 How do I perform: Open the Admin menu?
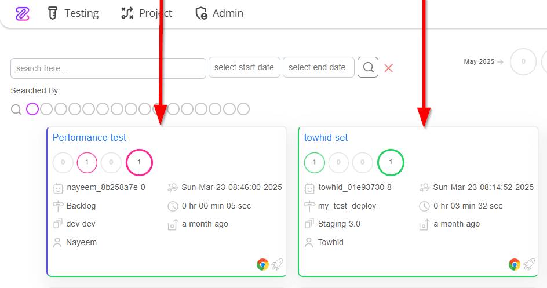click(x=220, y=13)
